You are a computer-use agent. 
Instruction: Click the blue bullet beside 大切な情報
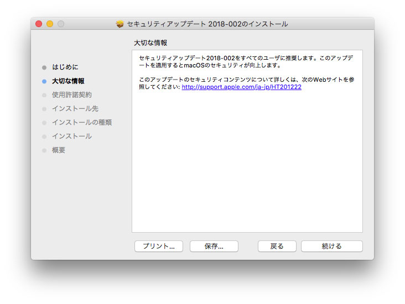[44, 81]
